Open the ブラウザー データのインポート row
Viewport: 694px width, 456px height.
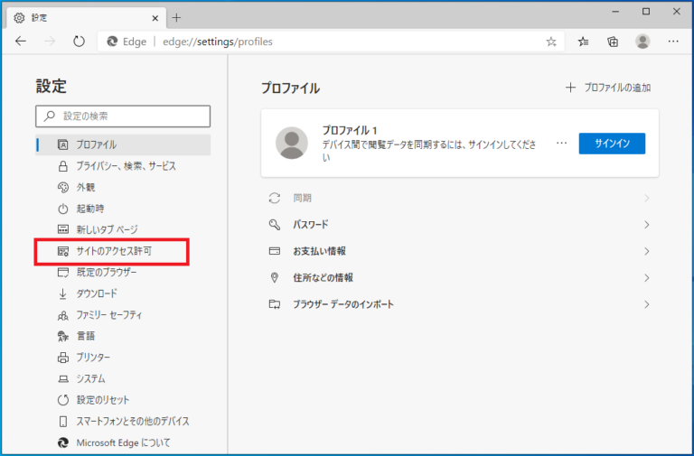pos(459,304)
